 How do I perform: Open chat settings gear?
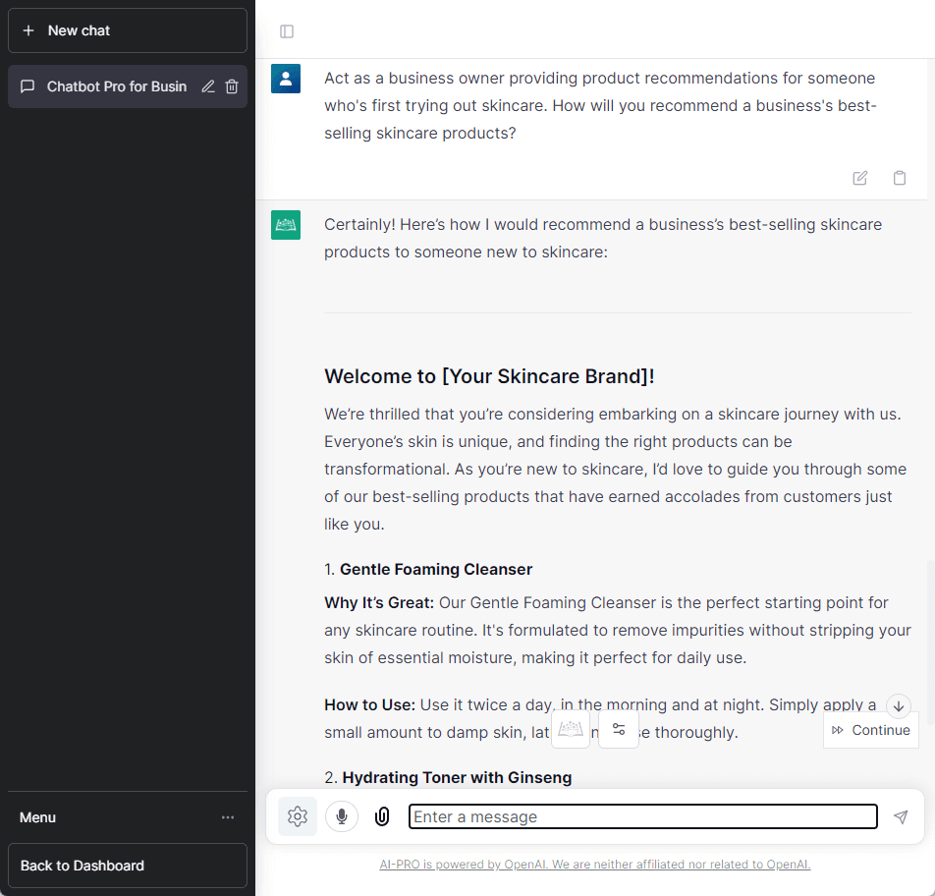(298, 816)
